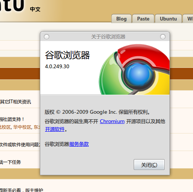Open the Chromium link in the dialog
193x192 pixels.
(112, 121)
